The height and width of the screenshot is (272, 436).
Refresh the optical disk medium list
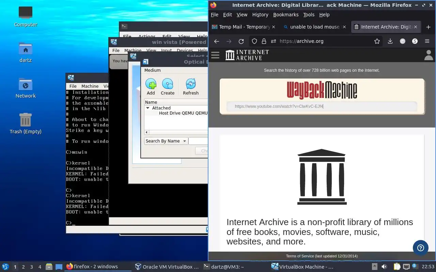pos(191,87)
